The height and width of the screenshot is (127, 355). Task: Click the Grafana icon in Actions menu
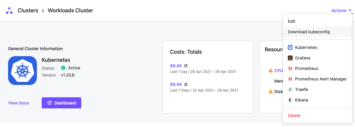pyautogui.click(x=290, y=58)
